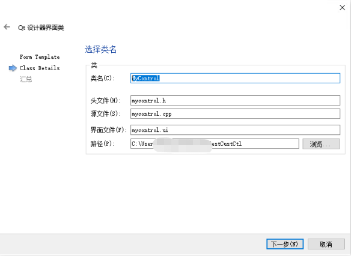Image resolution: width=351 pixels, height=256 pixels.
Task: Select the Class Details step
Action: (40, 68)
